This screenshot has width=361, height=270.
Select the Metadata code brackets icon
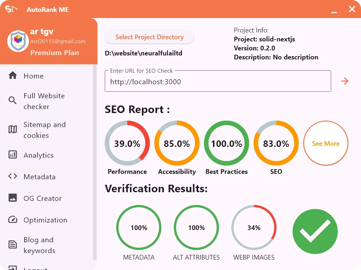pyautogui.click(x=12, y=176)
